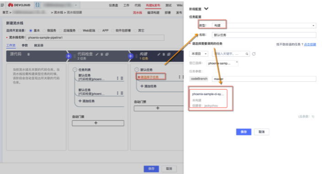Select the APP scenario radio button
This screenshot has height=174, width=322.
[99, 31]
